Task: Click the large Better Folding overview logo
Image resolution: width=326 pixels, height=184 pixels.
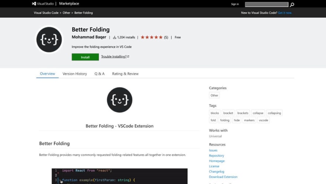Action: point(120,100)
